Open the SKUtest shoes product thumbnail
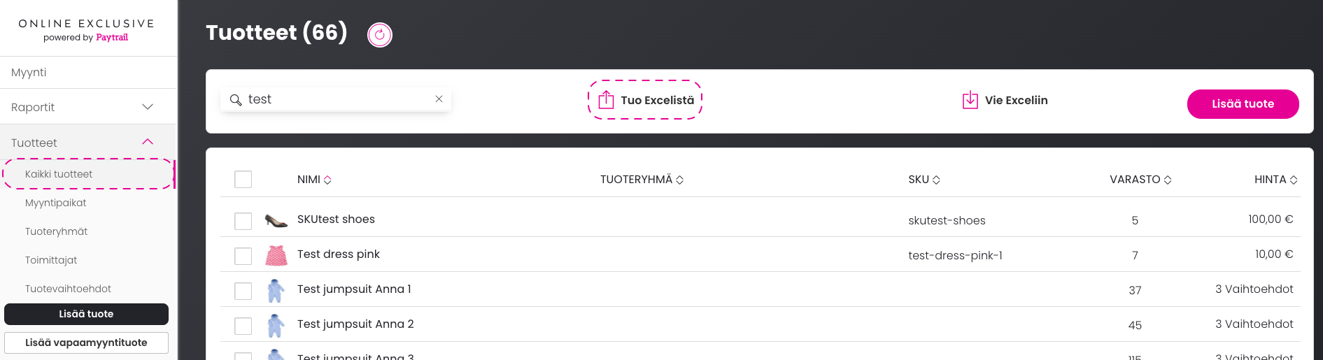The image size is (1323, 360). tap(276, 221)
